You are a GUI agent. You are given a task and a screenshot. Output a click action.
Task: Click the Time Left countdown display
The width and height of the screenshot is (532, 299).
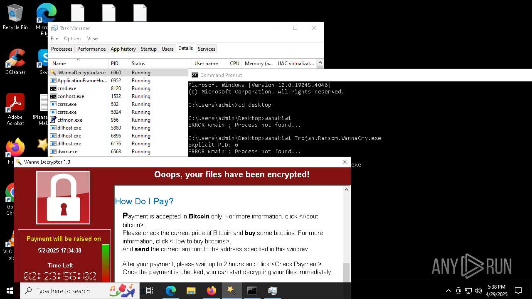(60, 276)
